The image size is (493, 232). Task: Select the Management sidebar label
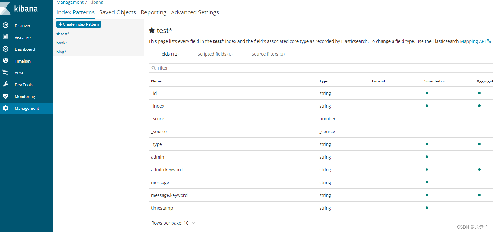coord(27,108)
